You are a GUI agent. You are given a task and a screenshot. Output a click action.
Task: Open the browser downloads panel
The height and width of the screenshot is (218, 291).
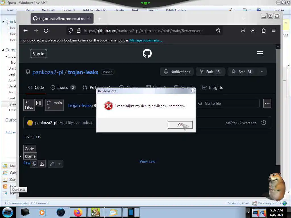pos(253,30)
